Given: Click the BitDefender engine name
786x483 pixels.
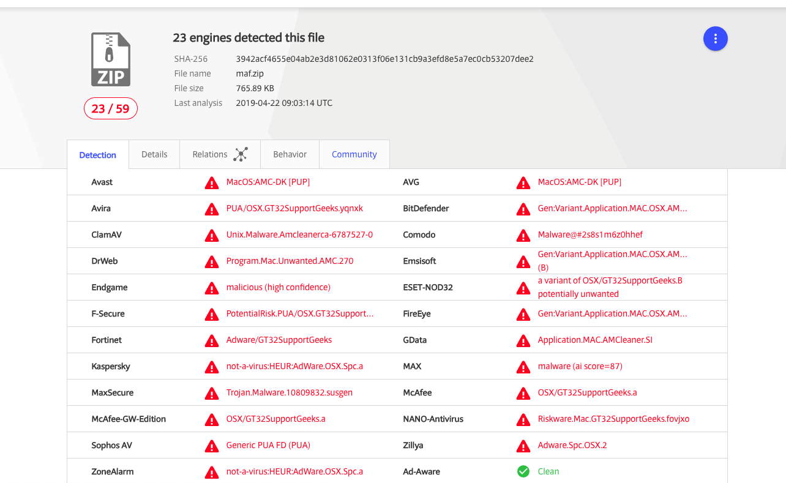Looking at the screenshot, I should (426, 208).
